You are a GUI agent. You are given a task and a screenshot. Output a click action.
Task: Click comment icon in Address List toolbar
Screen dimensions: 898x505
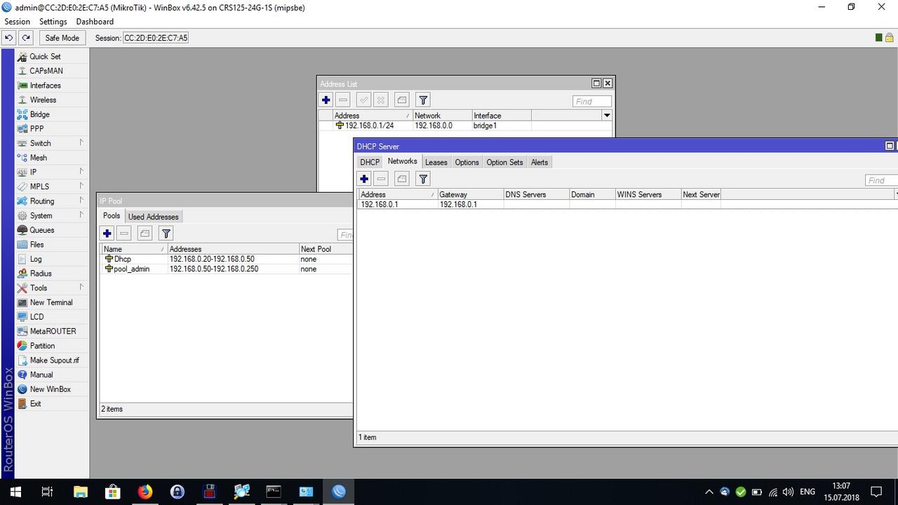point(401,100)
